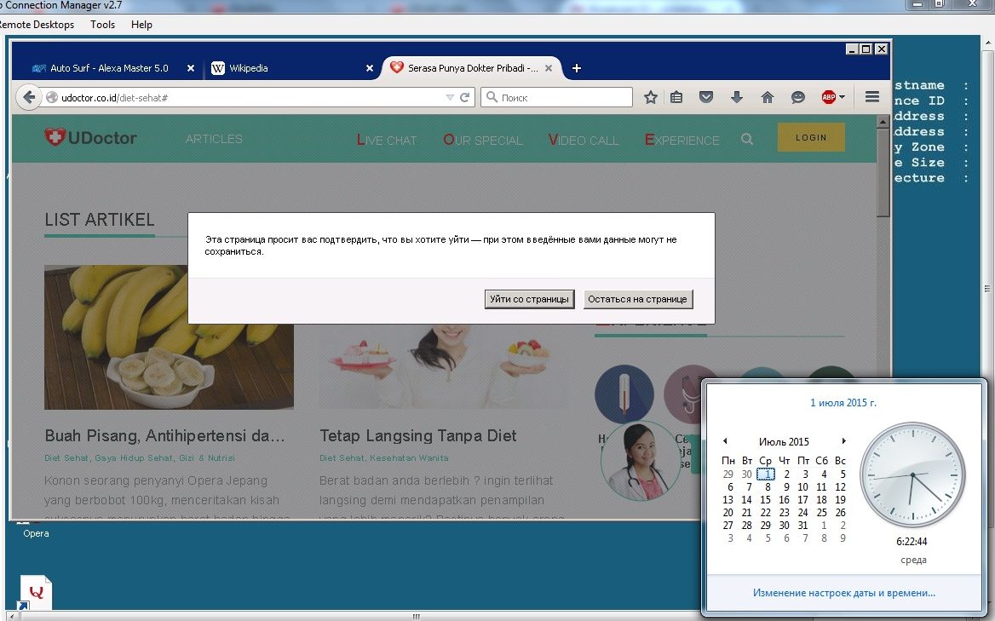Image resolution: width=995 pixels, height=621 pixels.
Task: Click the "Уйти со страницы" button
Action: coord(529,299)
